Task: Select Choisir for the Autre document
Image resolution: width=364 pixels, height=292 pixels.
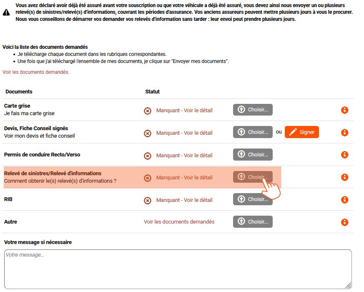Action: coord(253,222)
